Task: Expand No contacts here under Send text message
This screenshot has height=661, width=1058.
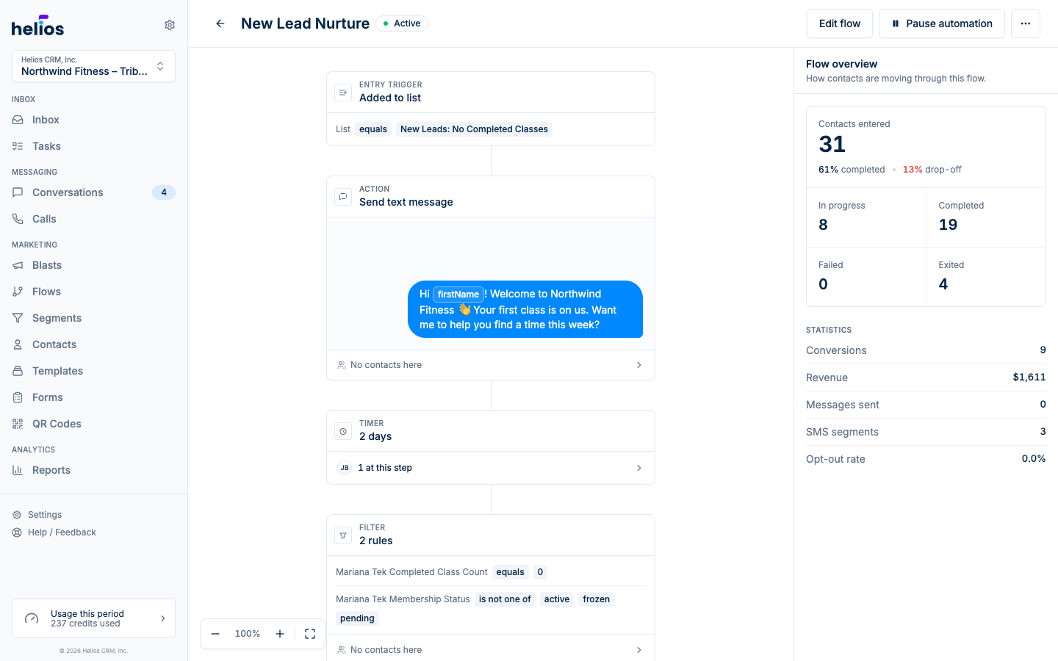Action: (x=491, y=365)
